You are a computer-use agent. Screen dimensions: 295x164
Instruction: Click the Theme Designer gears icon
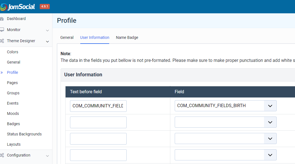tap(2, 41)
